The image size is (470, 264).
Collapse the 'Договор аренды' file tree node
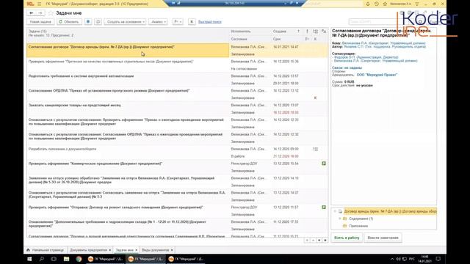pyautogui.click(x=335, y=211)
